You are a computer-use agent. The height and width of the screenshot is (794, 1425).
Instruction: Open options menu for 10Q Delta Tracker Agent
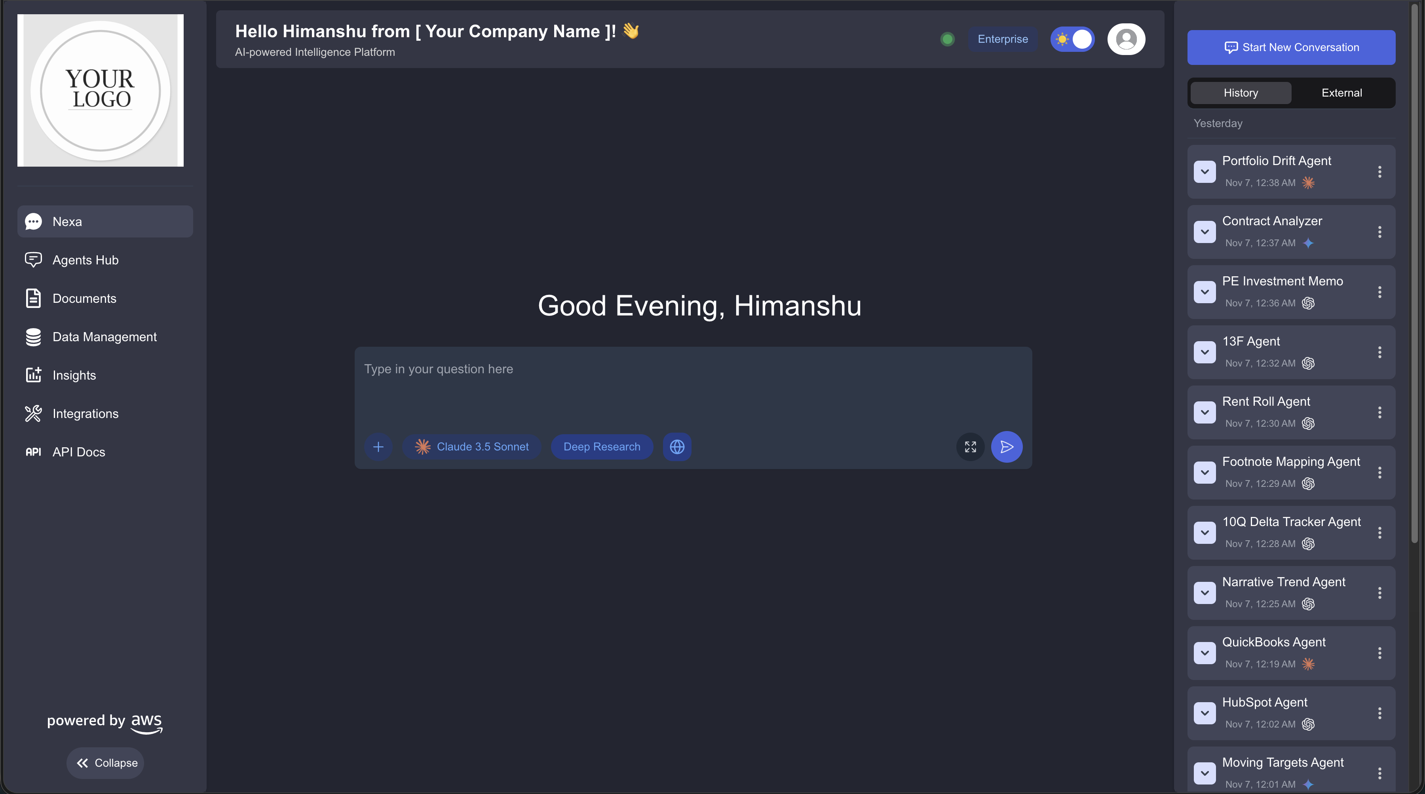tap(1379, 533)
